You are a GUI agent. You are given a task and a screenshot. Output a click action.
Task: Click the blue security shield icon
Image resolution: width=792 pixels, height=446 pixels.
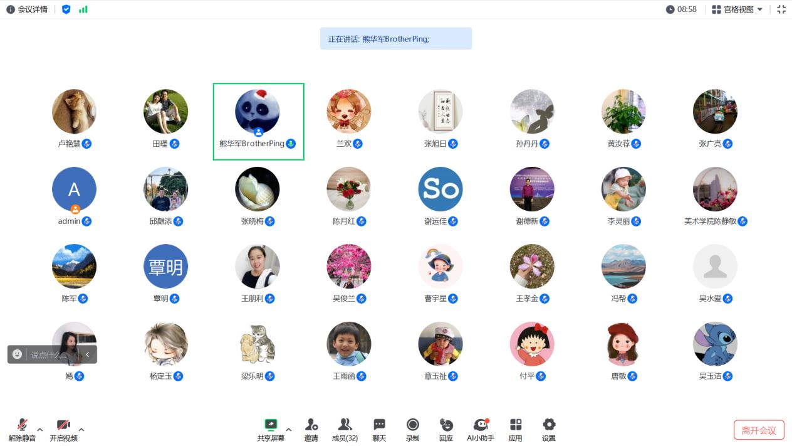click(66, 9)
